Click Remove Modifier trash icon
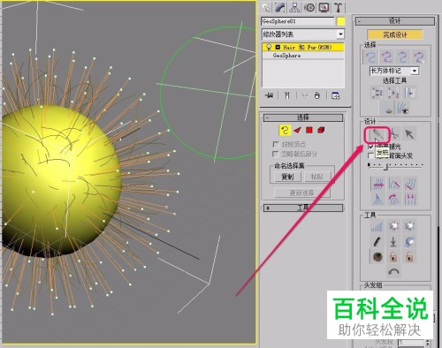The image size is (442, 348). [317, 95]
